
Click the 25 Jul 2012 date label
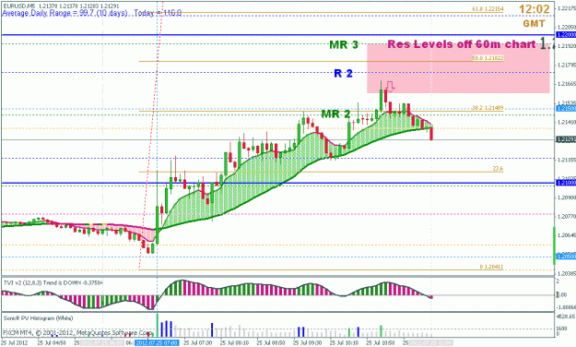click(x=15, y=343)
